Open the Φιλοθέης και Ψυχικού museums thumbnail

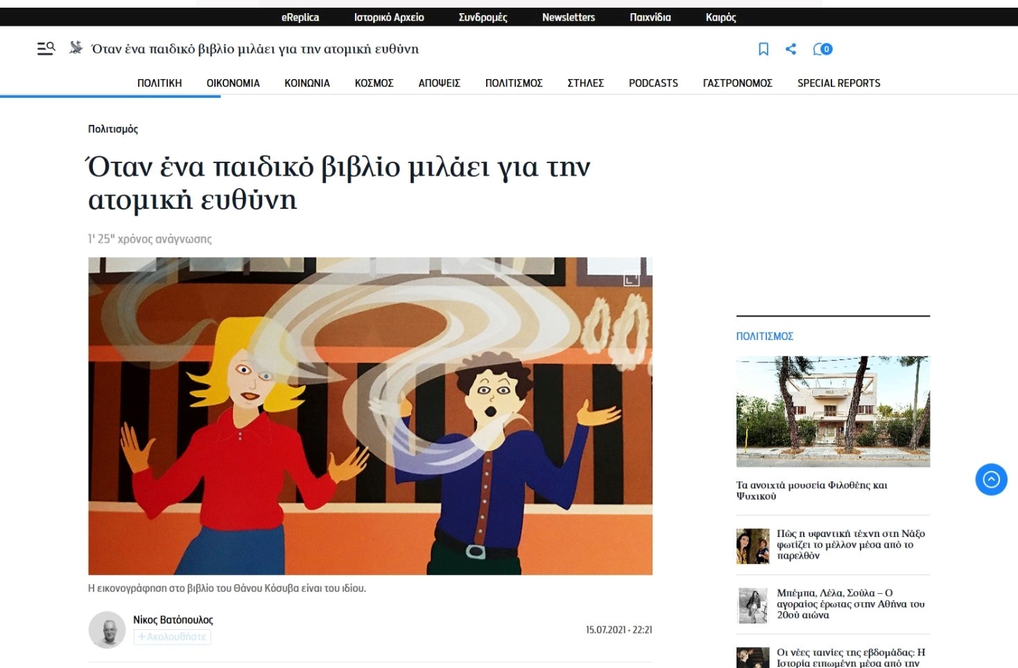pos(832,411)
